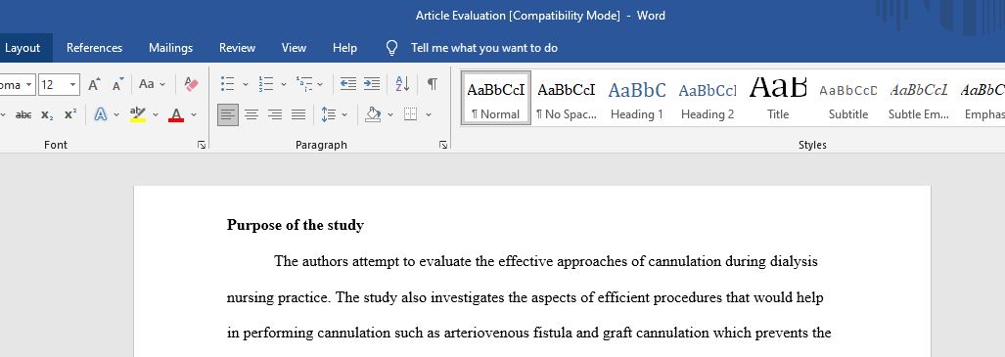The image size is (1005, 357).
Task: Apply the yellow text highlight color
Action: pos(138,114)
